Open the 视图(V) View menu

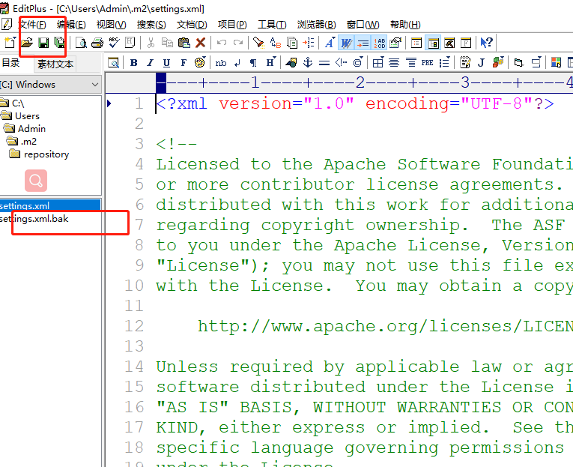(x=111, y=25)
